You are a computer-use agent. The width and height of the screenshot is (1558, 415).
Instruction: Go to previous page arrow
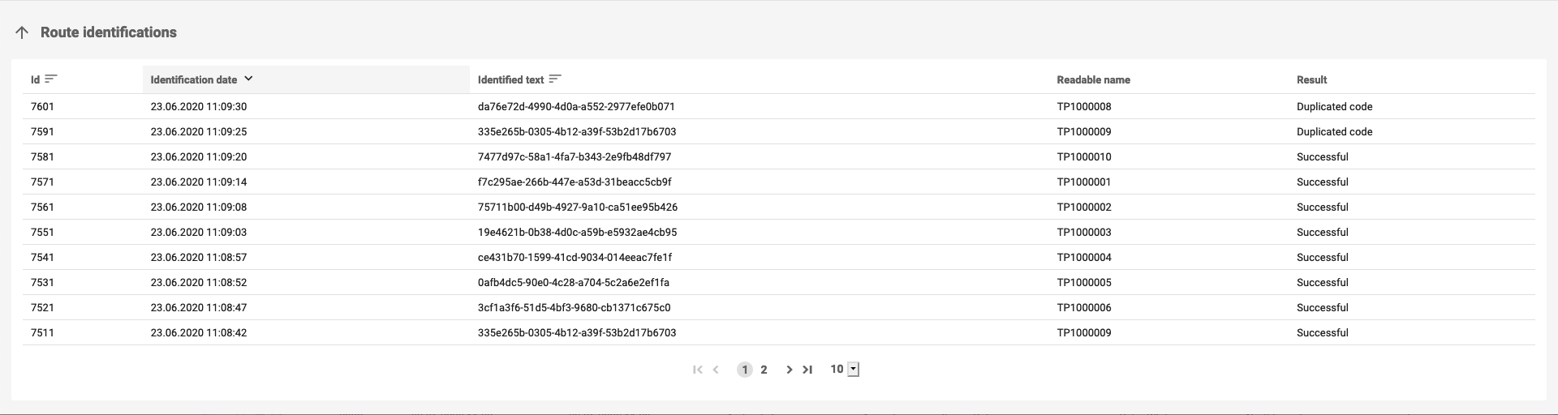(x=716, y=370)
